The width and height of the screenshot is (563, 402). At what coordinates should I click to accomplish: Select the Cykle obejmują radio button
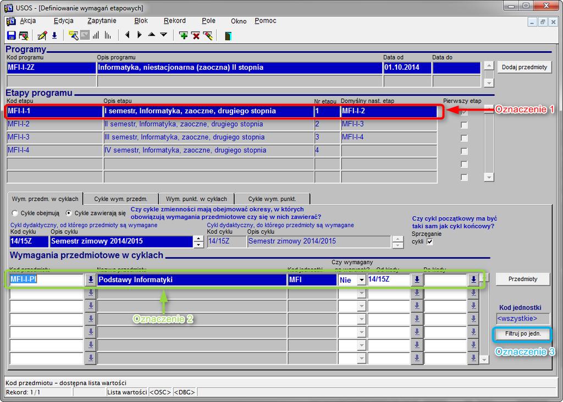pyautogui.click(x=15, y=213)
